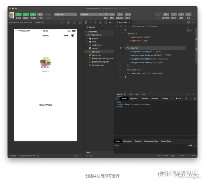
Task: Open the 资源管理器 more options ellipsis
Action: 110,27
